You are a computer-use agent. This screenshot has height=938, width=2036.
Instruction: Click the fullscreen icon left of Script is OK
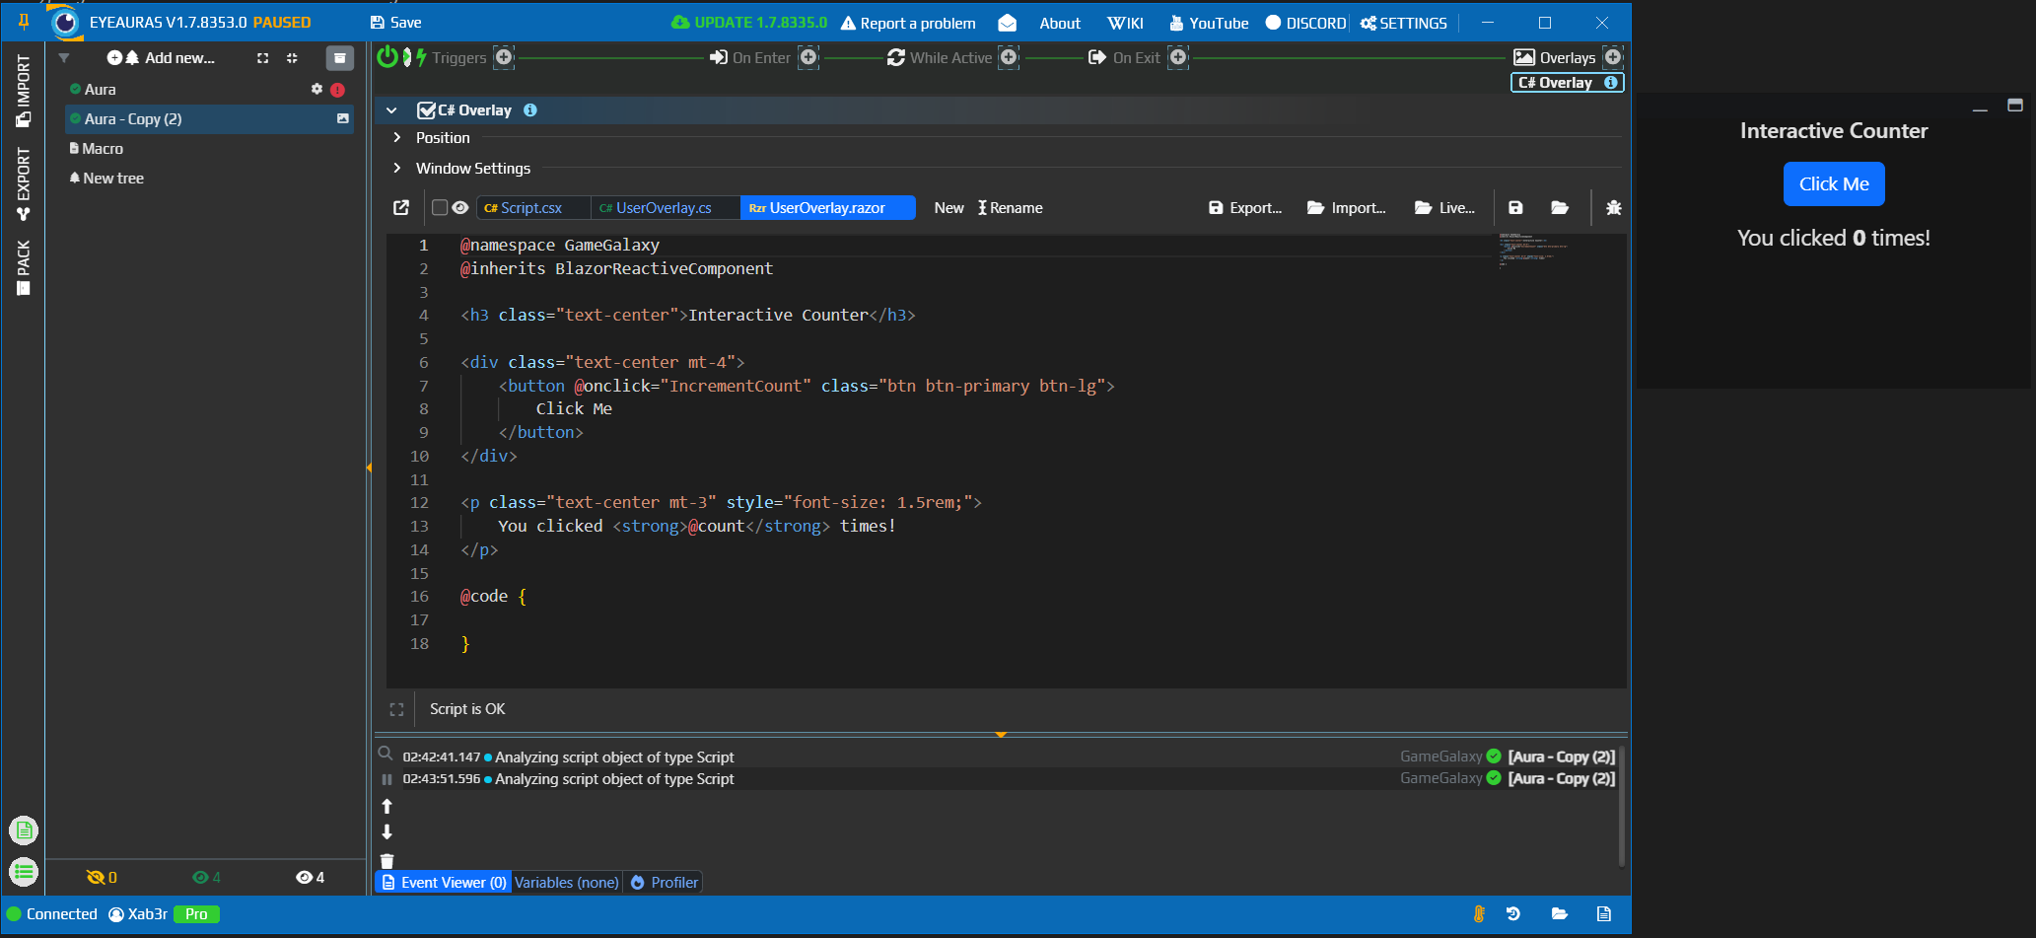pyautogui.click(x=396, y=709)
